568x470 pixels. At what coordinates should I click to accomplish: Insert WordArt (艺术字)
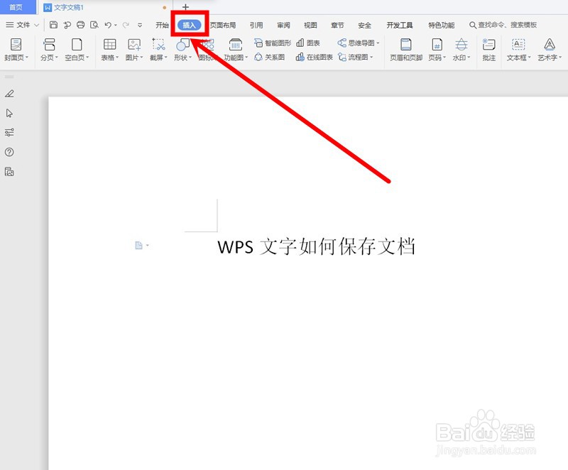click(550, 49)
